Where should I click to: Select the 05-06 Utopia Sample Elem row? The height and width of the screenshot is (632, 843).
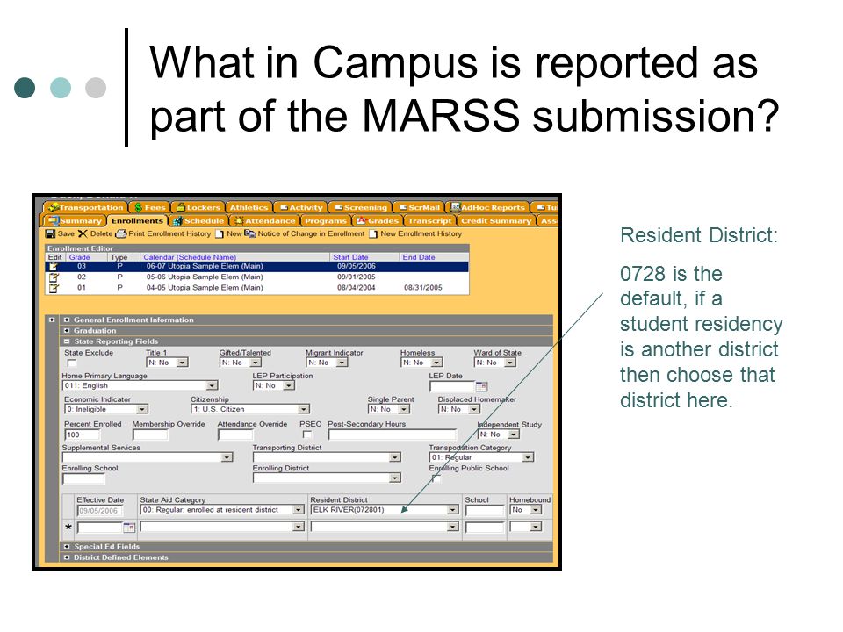[257, 277]
